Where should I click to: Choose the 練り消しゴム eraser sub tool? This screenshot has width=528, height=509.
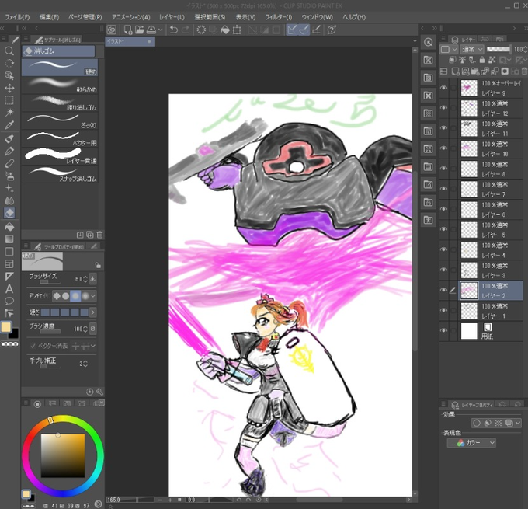[60, 103]
